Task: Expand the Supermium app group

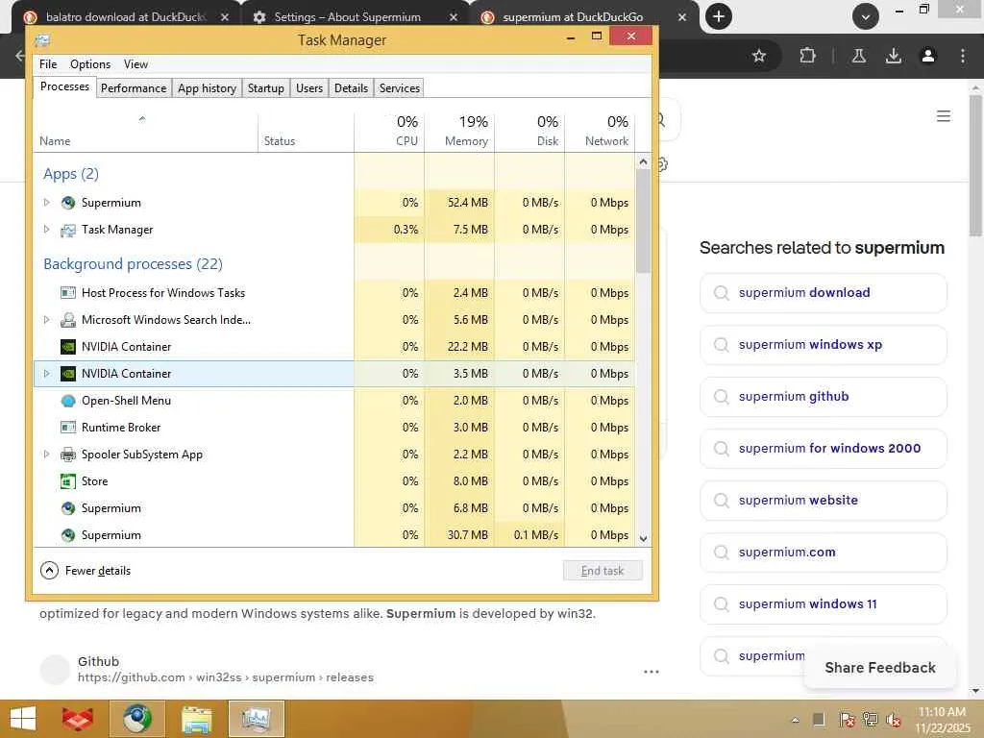Action: click(x=46, y=202)
